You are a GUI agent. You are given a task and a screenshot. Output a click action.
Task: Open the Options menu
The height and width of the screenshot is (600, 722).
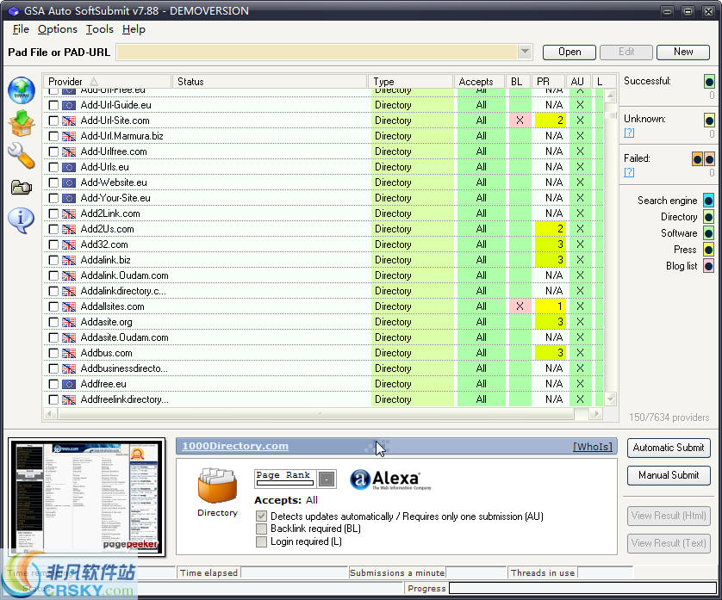pos(57,28)
